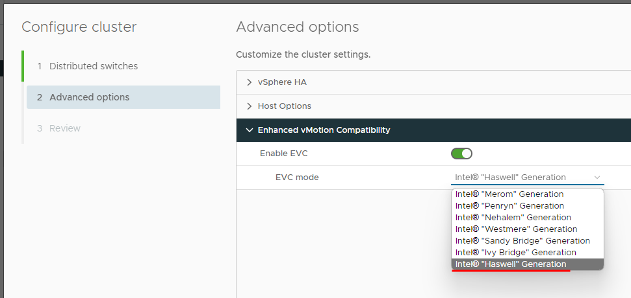Expand the Host Options section
The image size is (631, 298).
[433, 106]
